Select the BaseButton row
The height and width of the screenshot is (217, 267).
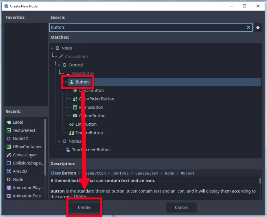coord(83,73)
